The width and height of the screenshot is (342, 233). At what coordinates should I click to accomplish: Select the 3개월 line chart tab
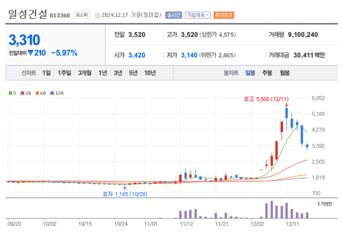click(85, 73)
